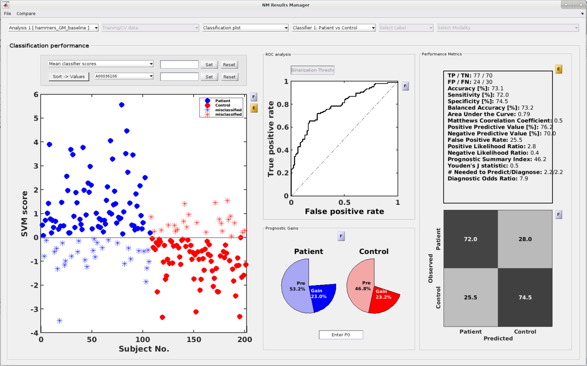The width and height of the screenshot is (587, 366).
Task: Open the Select Modality dropdown
Action: tap(508, 28)
